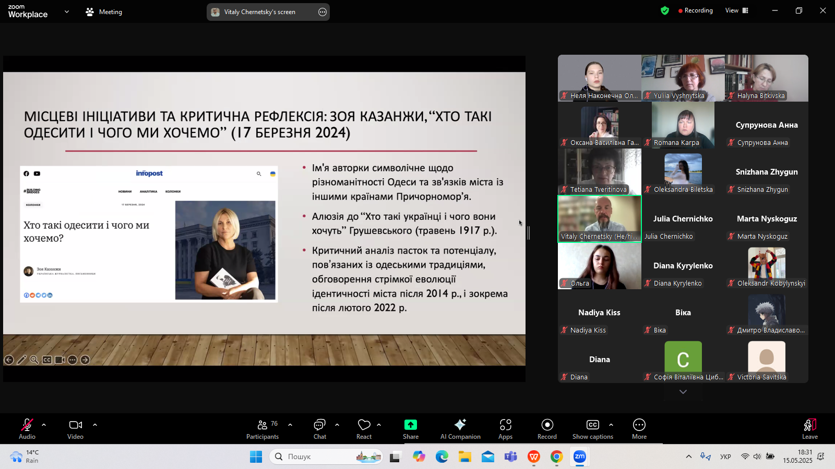Open the Zoom Workplace dropdown chevron
The width and height of the screenshot is (835, 469).
coord(66,11)
